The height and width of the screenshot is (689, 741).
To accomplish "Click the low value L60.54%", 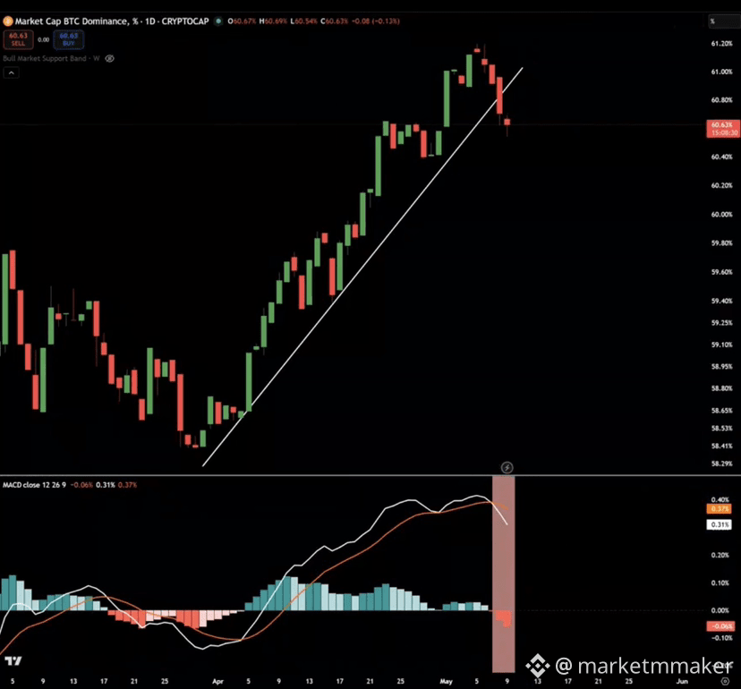I will [x=303, y=21].
